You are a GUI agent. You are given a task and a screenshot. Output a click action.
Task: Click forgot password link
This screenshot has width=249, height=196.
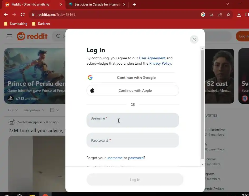coord(136,158)
